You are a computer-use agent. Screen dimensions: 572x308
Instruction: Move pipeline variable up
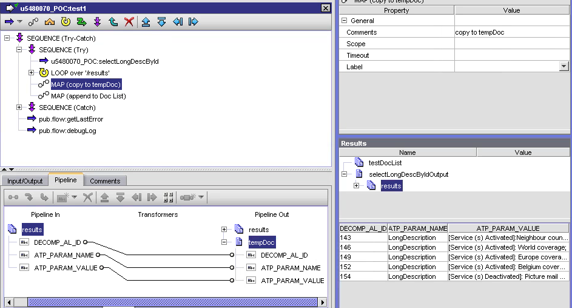[105, 197]
